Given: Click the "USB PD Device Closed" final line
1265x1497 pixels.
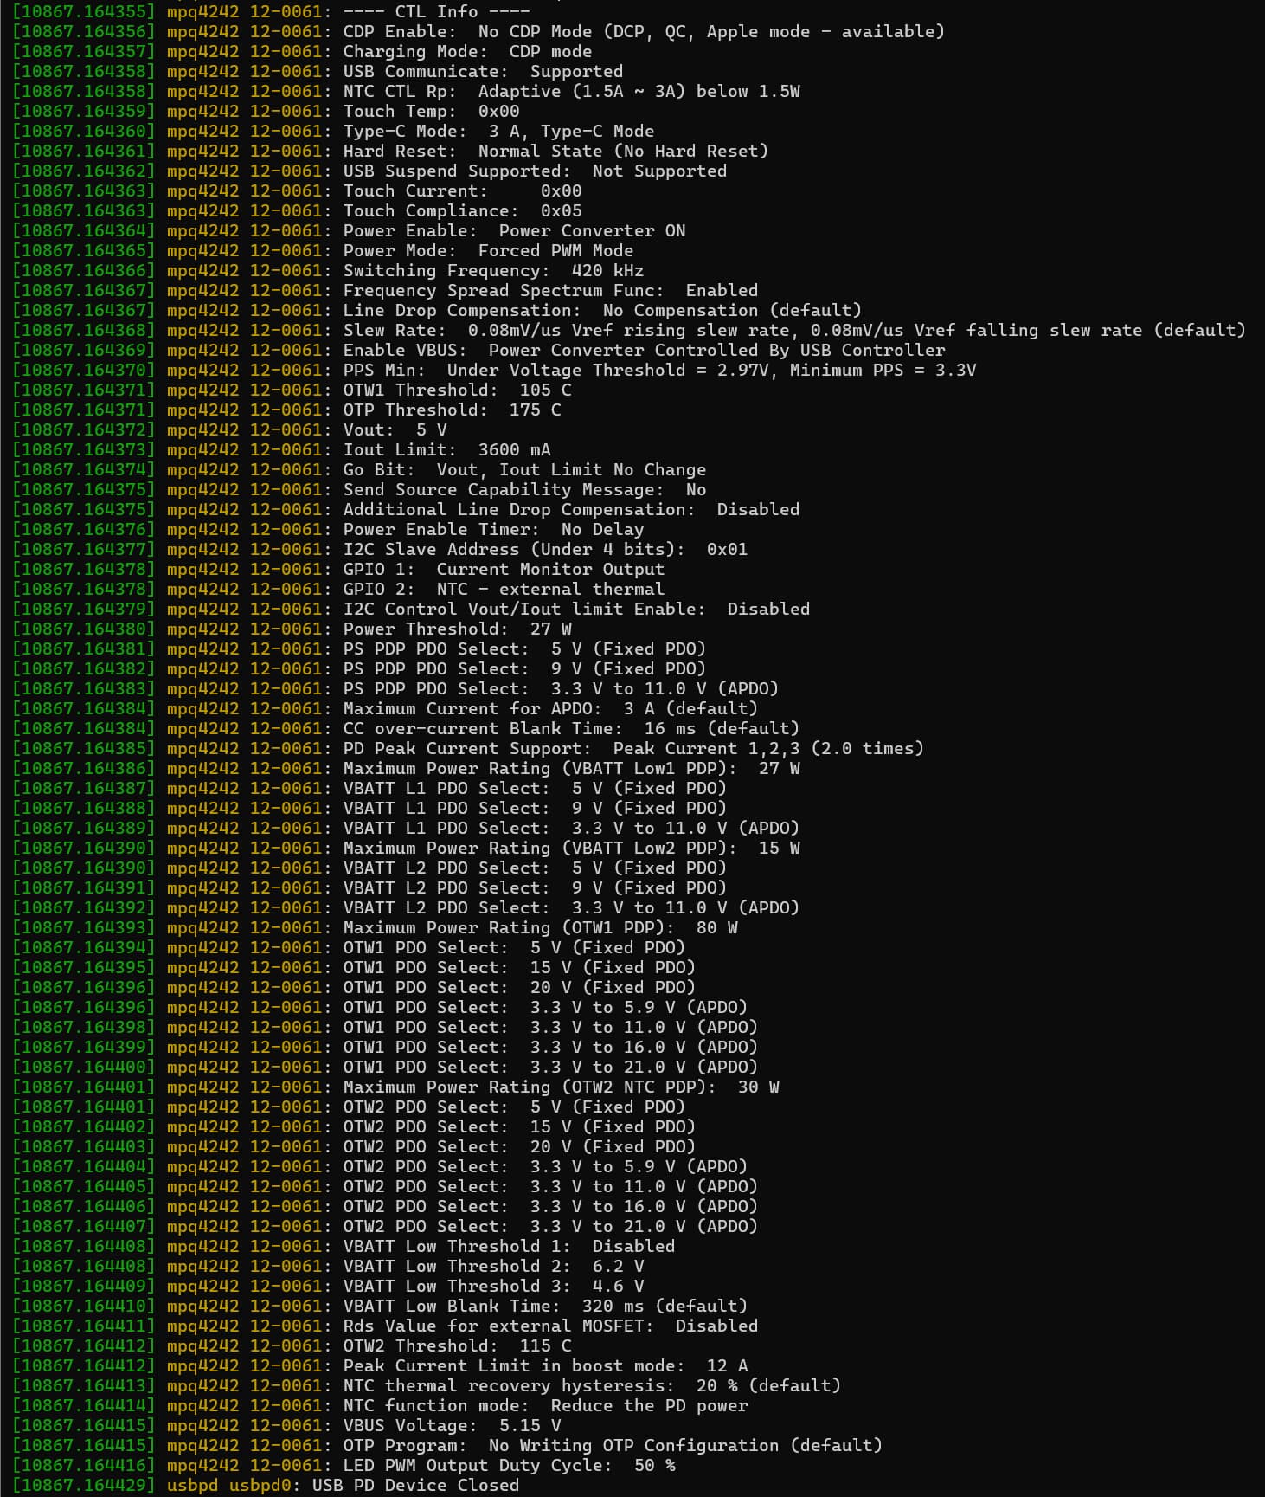Looking at the screenshot, I should tap(415, 1485).
